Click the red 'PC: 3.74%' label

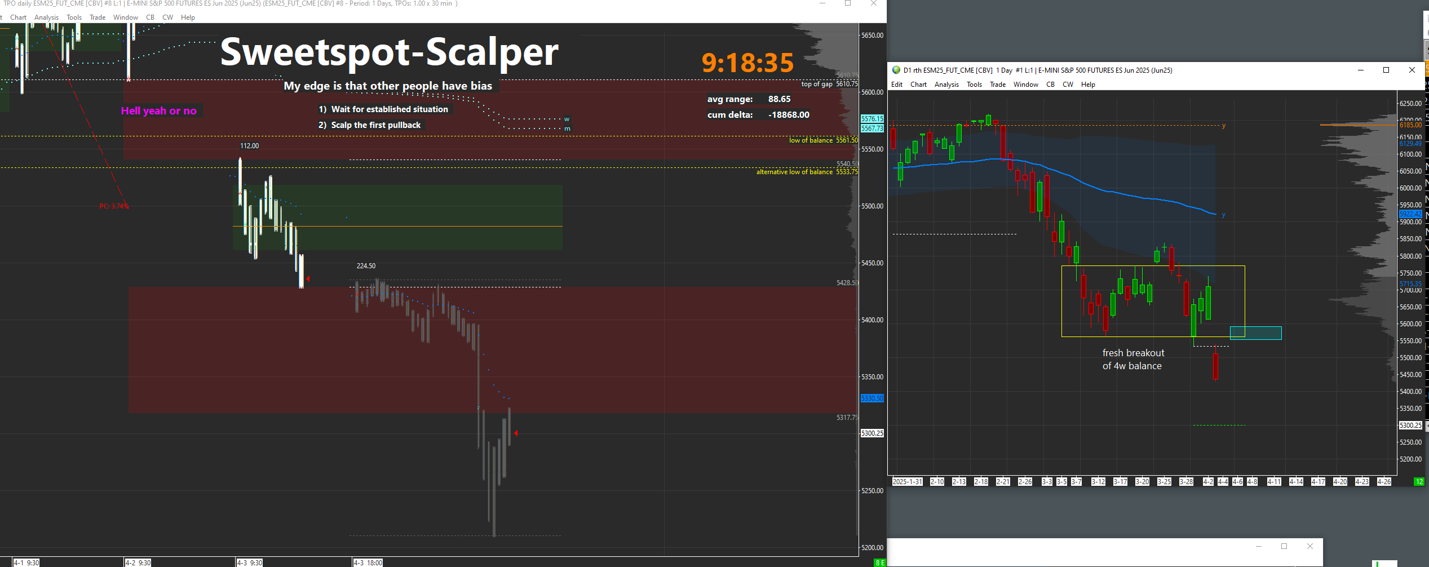[x=114, y=206]
